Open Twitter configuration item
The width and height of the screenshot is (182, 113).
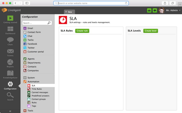click(x=31, y=48)
